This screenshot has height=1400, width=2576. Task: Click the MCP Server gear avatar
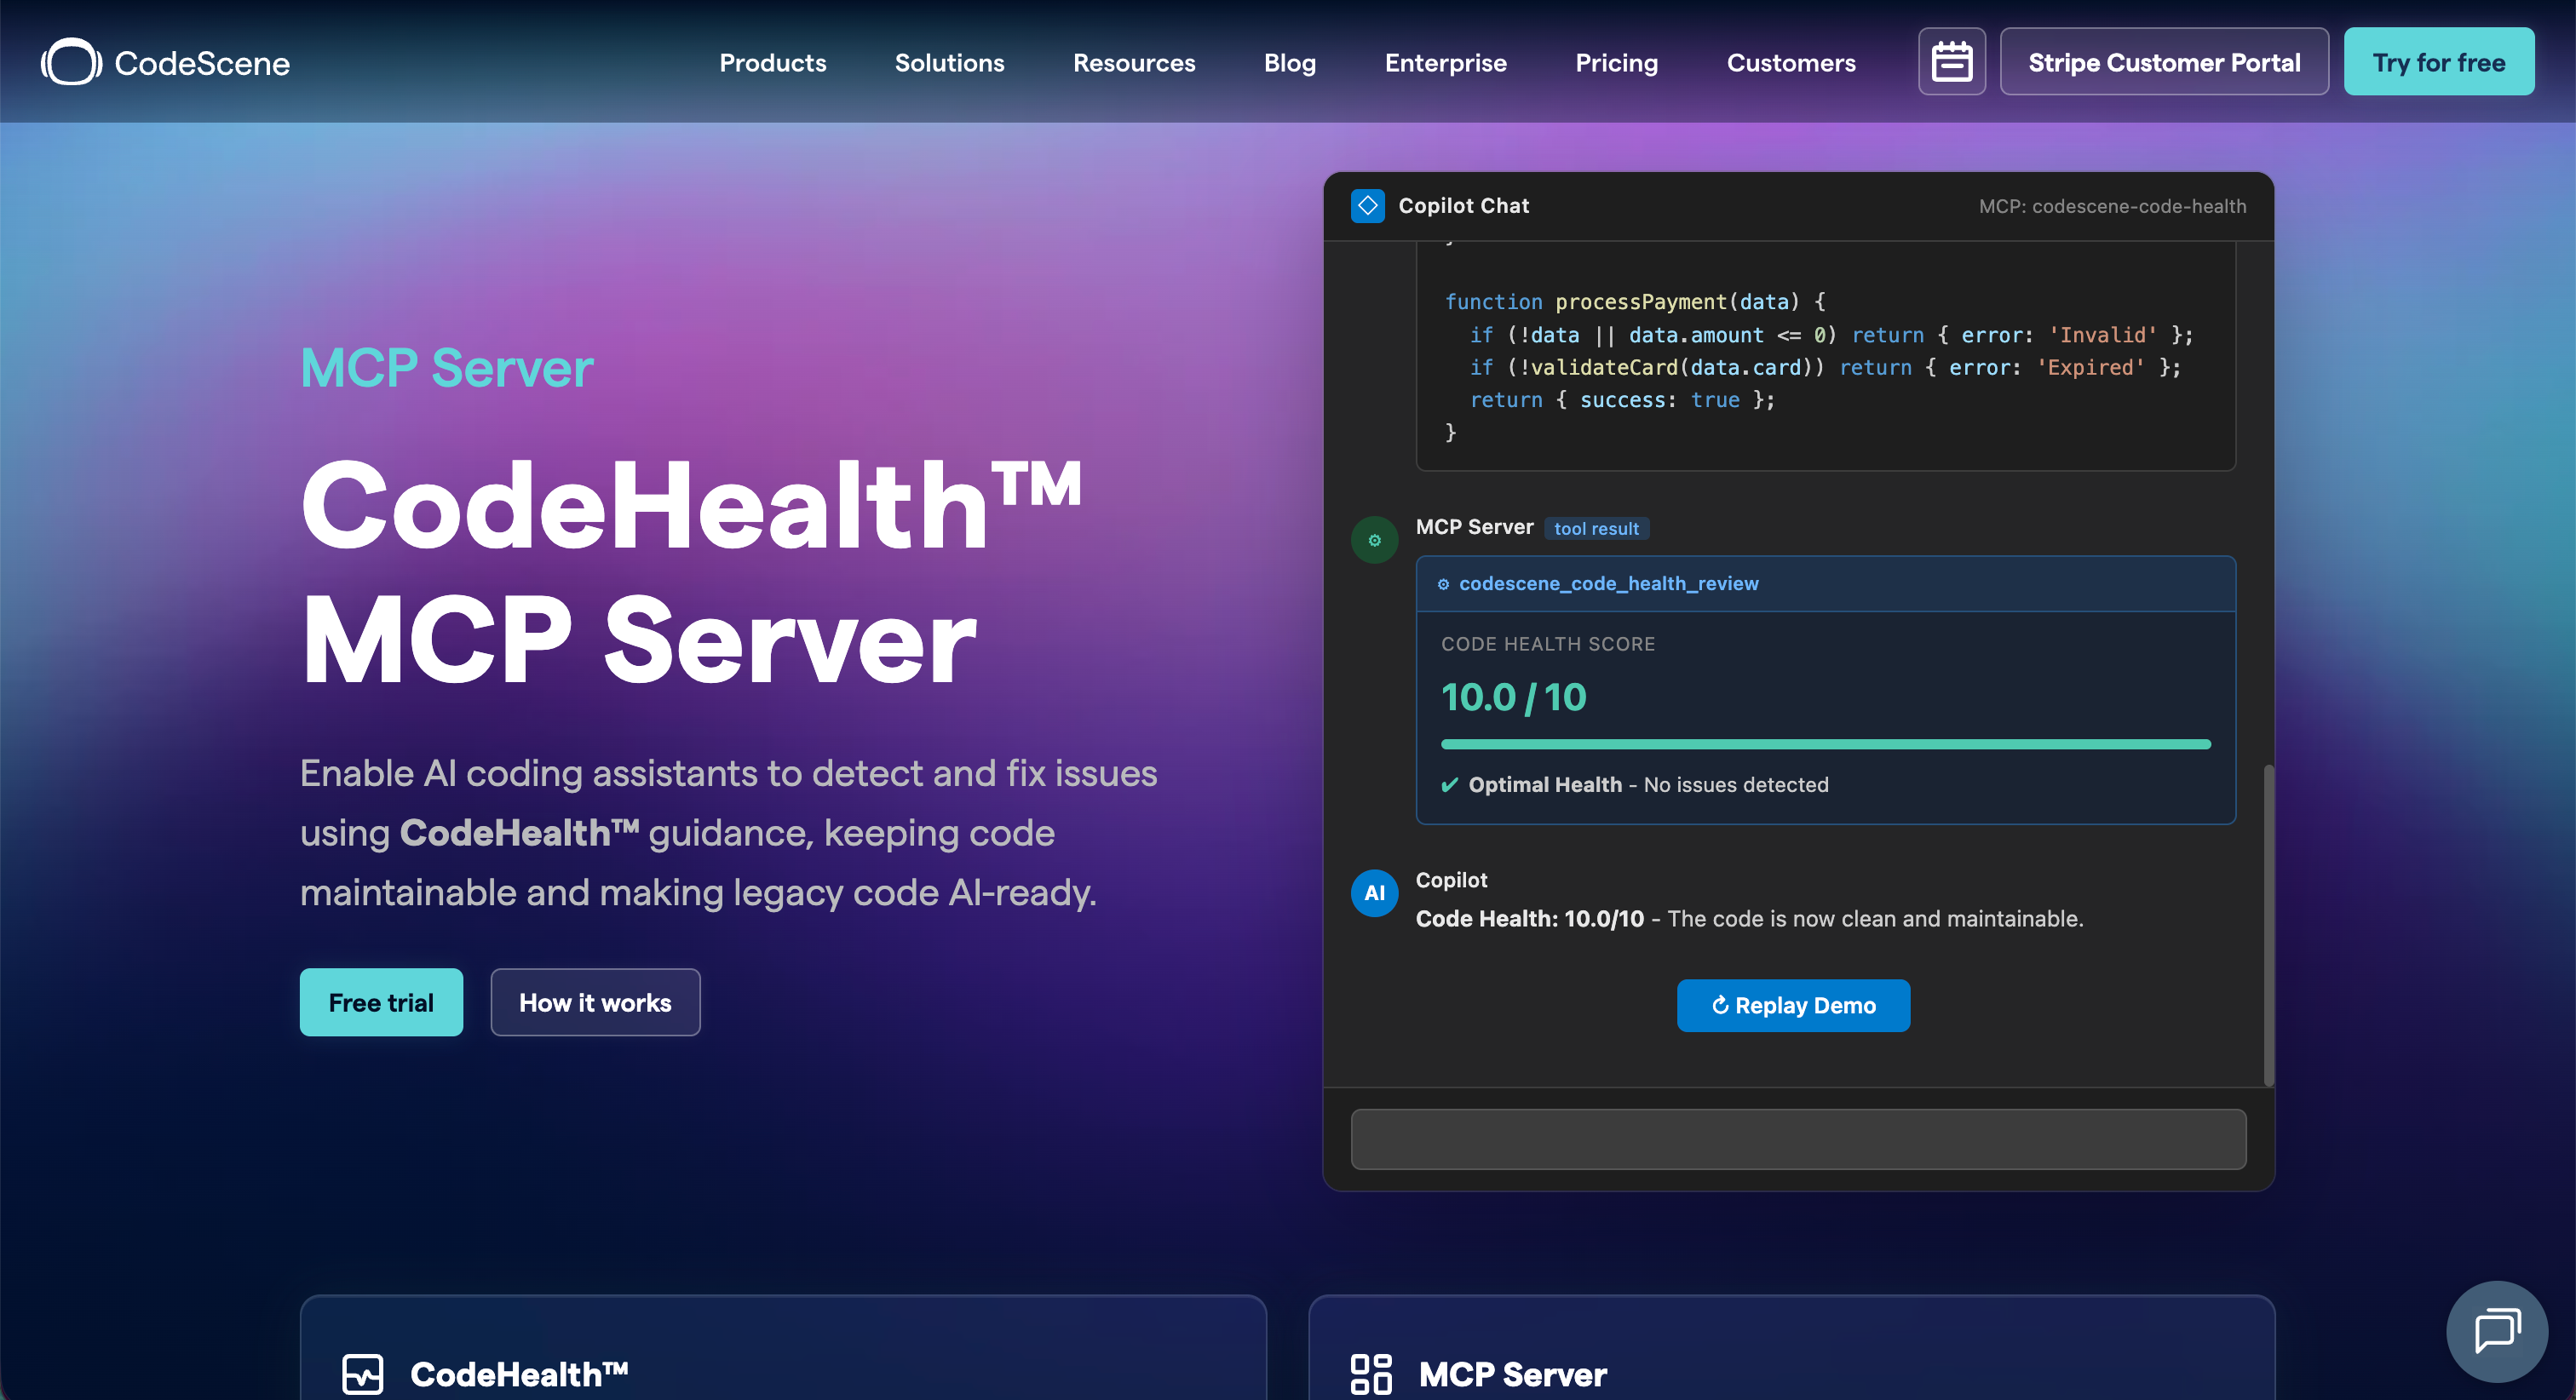(1374, 540)
